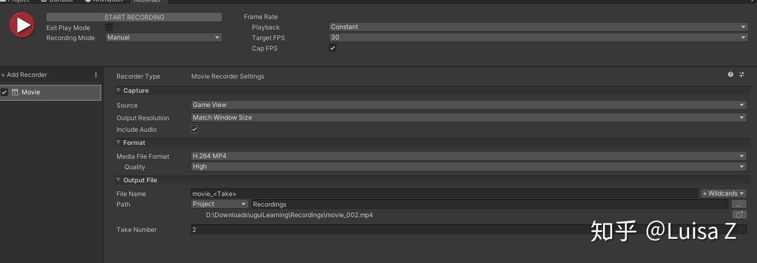Viewport: 757px width, 263px height.
Task: Collapse the Output File section
Action: (x=119, y=180)
